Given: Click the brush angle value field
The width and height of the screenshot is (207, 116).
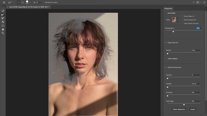Looking at the screenshot, I should [x=39, y=2].
